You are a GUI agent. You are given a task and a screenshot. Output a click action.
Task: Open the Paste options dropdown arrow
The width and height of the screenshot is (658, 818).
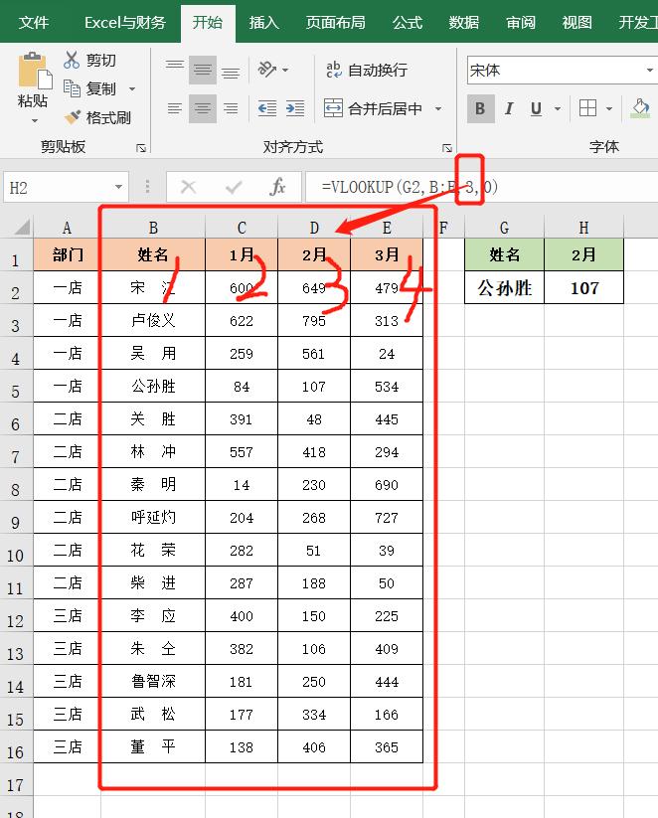35,120
